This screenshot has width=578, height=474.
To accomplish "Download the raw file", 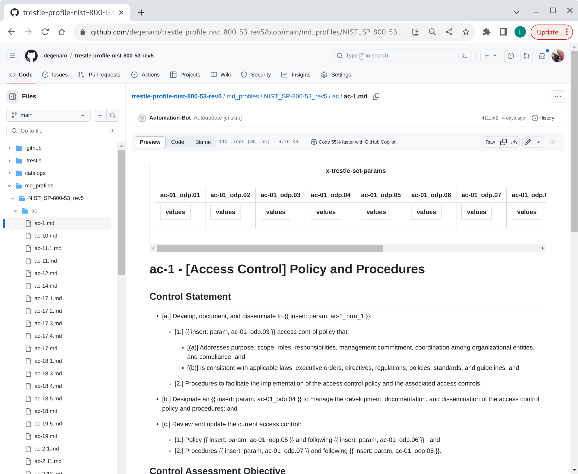I will click(514, 142).
